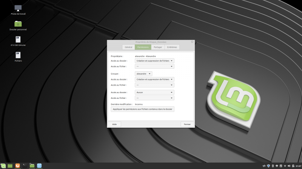Launch the orange Firefox browser taskbar icon
Screen dimensions: 302x169
click(17, 166)
